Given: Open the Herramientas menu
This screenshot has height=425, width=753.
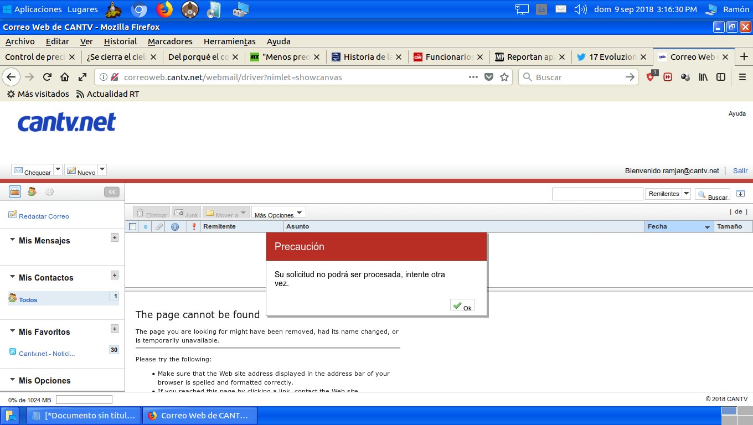Looking at the screenshot, I should 230,42.
